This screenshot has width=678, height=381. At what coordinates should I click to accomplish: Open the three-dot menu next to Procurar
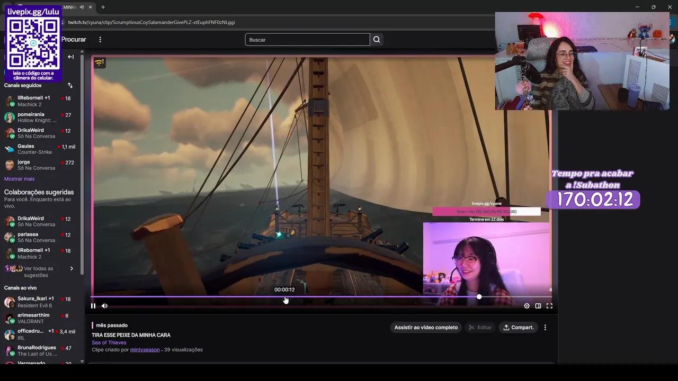[x=100, y=40]
